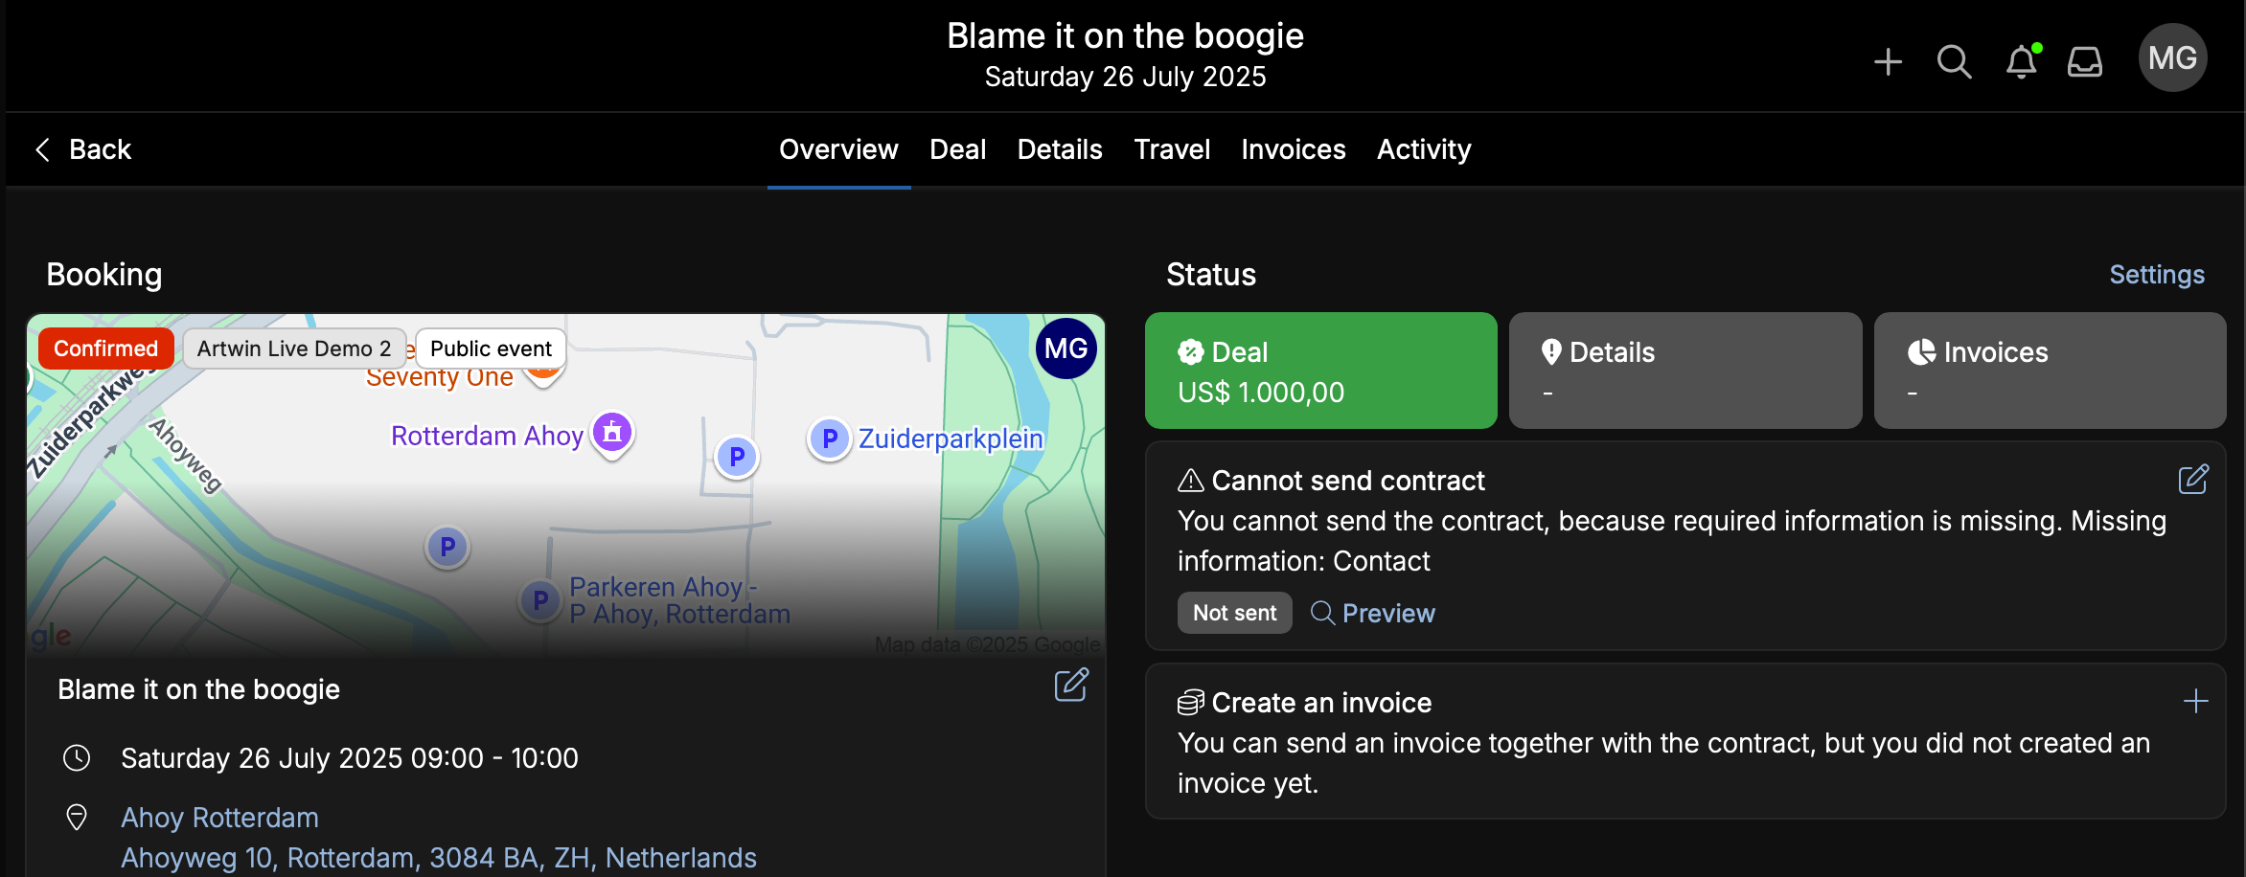Open the MG user avatar menu
The width and height of the screenshot is (2246, 877).
(2172, 57)
